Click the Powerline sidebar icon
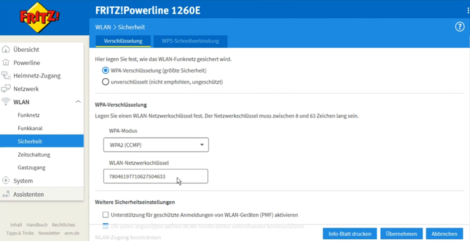This screenshot has width=470, height=241. (x=6, y=63)
